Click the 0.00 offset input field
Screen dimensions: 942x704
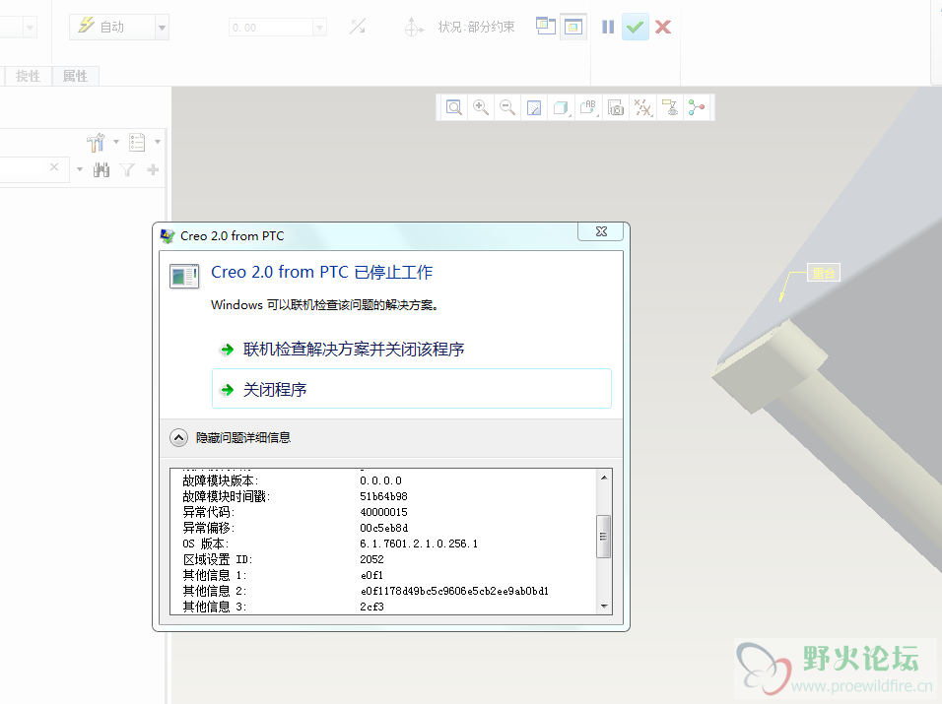(x=271, y=28)
